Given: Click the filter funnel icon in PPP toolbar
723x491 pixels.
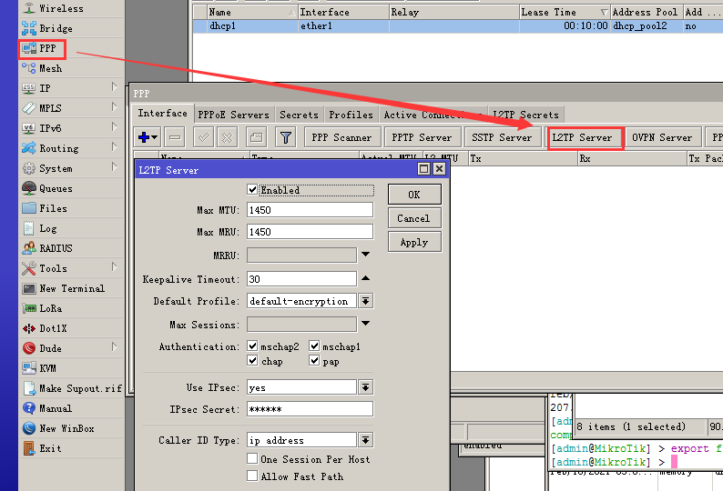Looking at the screenshot, I should (x=286, y=137).
